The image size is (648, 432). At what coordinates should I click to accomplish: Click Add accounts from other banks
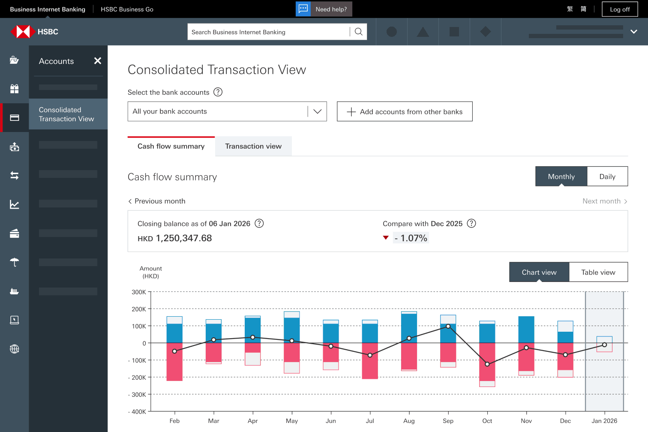click(405, 111)
